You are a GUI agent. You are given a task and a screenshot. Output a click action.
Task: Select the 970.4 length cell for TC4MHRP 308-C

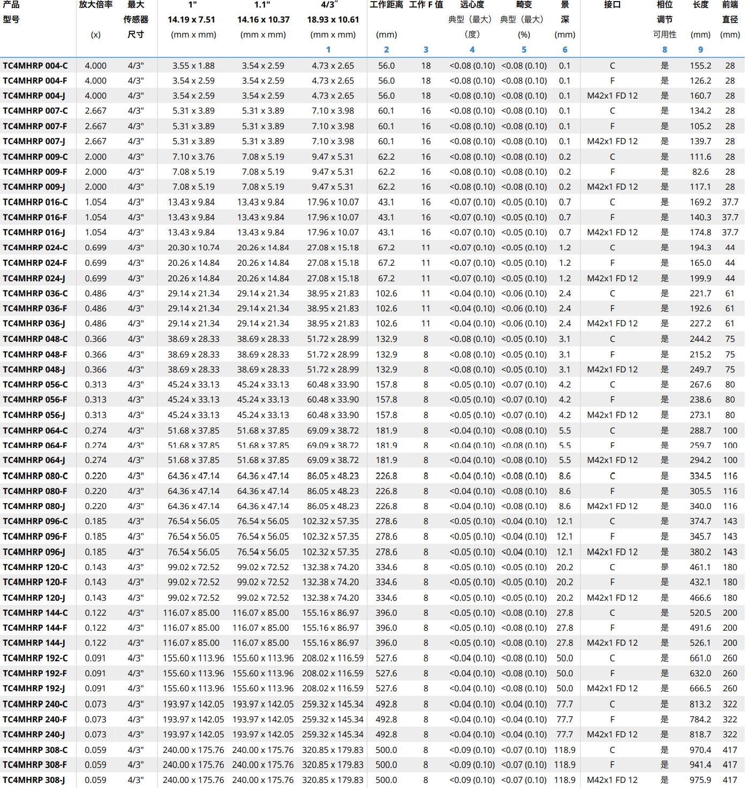[x=700, y=750]
